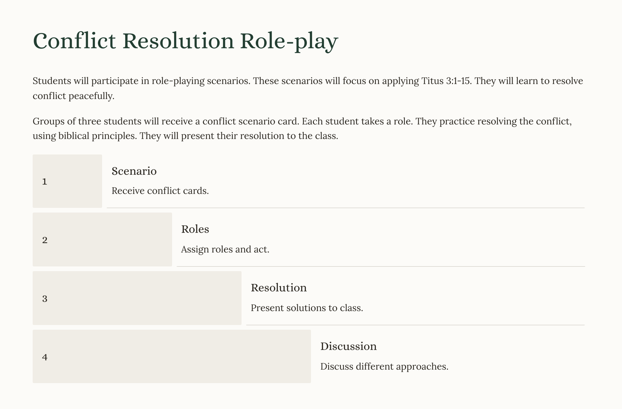This screenshot has width=622, height=409.
Task: Select the Discussion heading
Action: [x=348, y=346]
